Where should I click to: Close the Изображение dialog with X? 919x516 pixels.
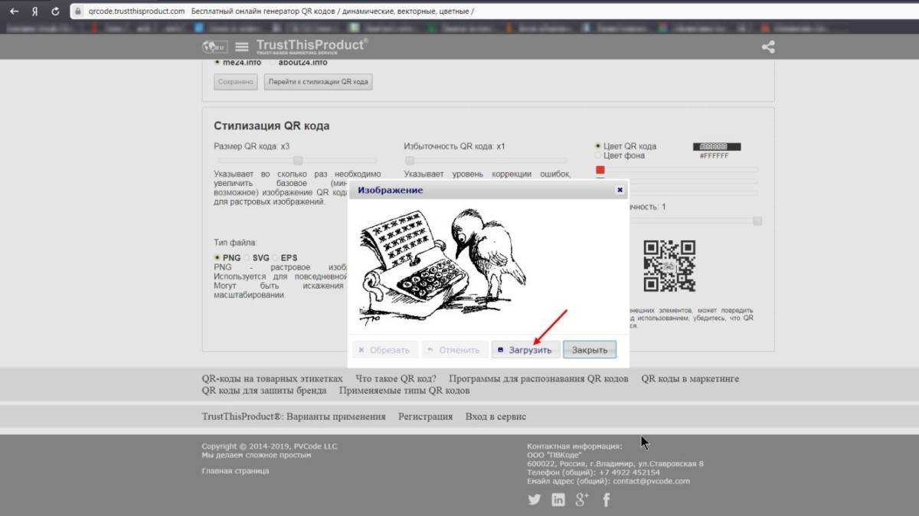pyautogui.click(x=620, y=190)
